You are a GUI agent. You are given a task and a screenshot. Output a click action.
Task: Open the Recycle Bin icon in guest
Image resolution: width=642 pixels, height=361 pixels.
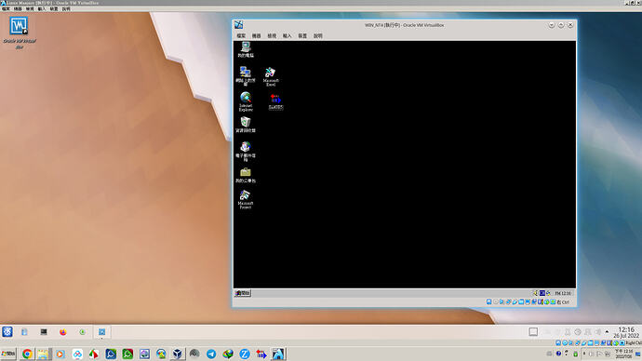click(x=246, y=125)
